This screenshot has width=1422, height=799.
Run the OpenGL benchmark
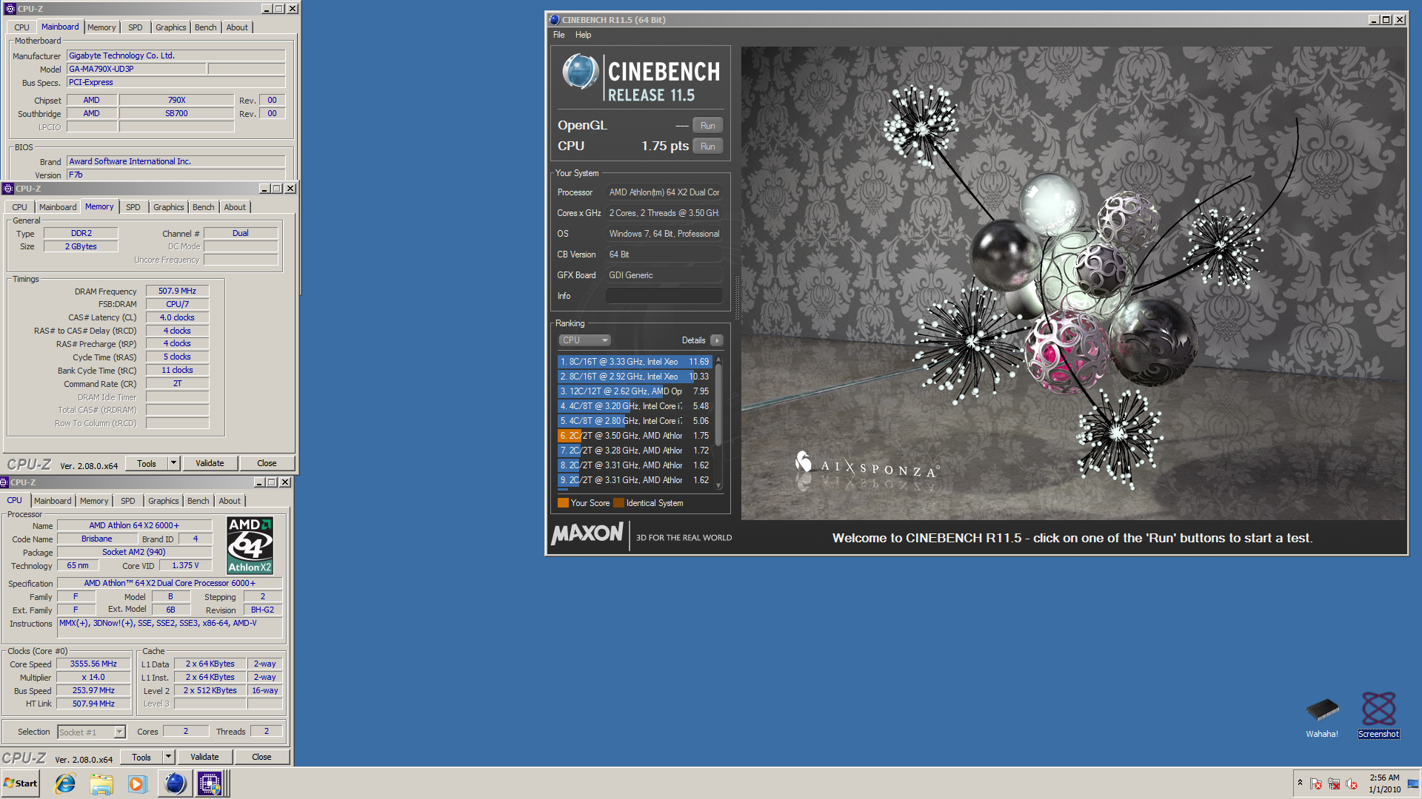click(707, 126)
